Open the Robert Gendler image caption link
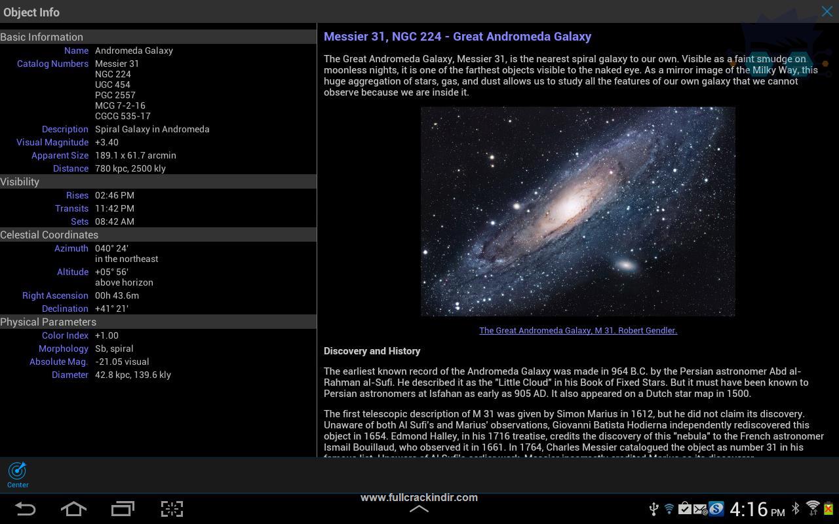The height and width of the screenshot is (524, 839). 578,330
